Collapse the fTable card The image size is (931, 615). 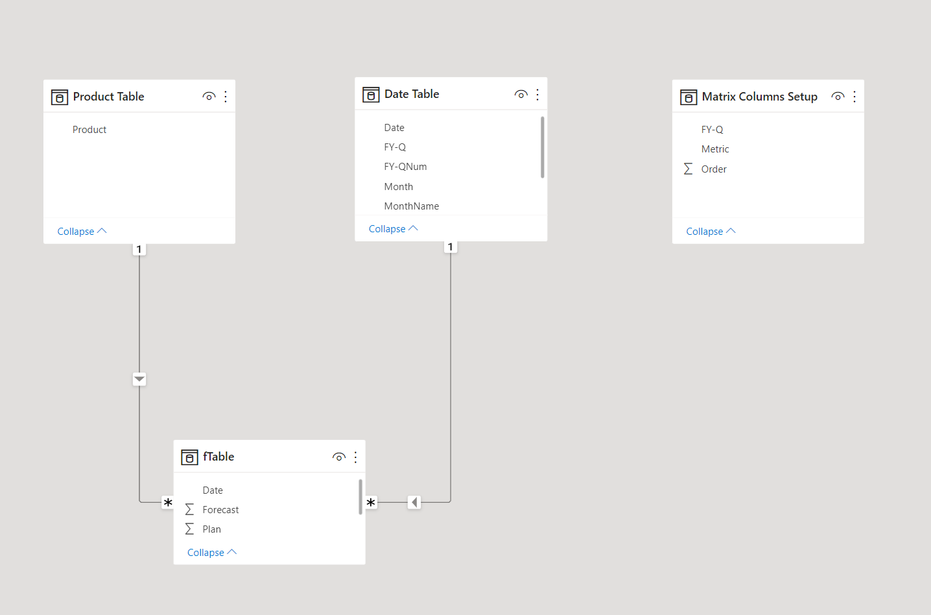tap(212, 553)
